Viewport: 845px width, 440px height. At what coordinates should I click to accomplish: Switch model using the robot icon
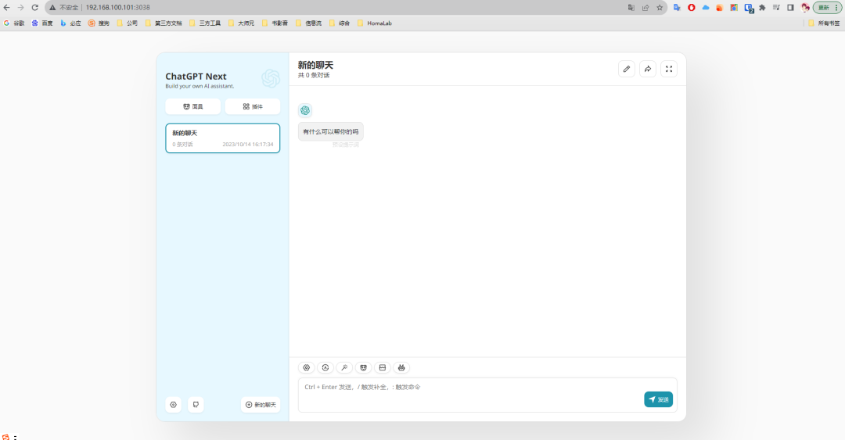(401, 367)
